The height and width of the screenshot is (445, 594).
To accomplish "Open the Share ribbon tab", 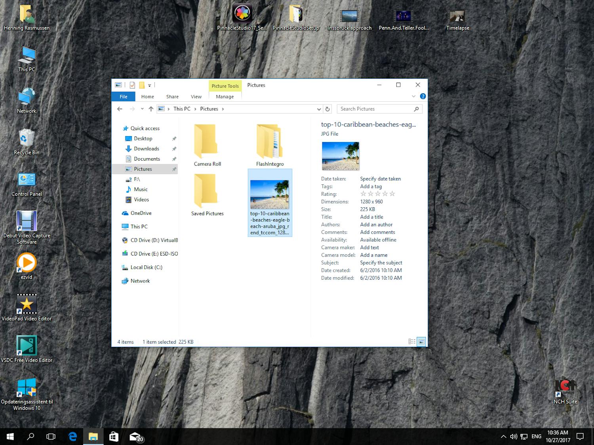I will [172, 97].
